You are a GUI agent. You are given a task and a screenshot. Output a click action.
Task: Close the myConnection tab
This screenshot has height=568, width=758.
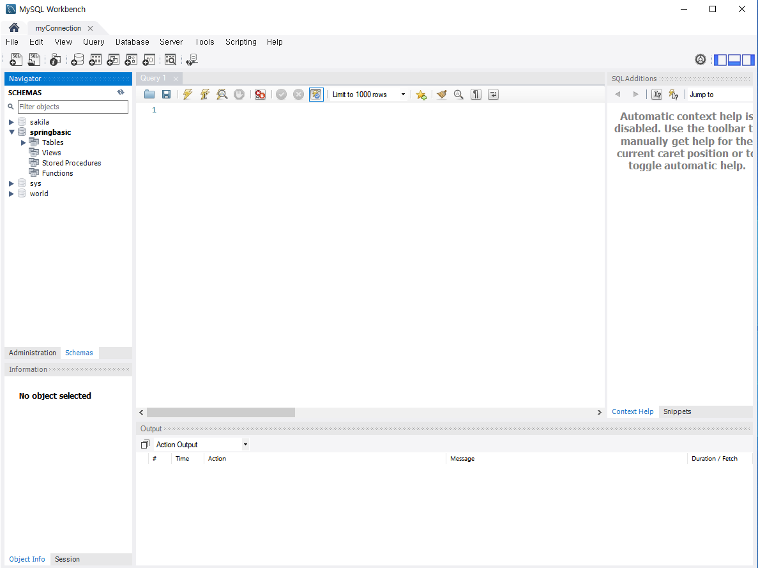pyautogui.click(x=91, y=28)
